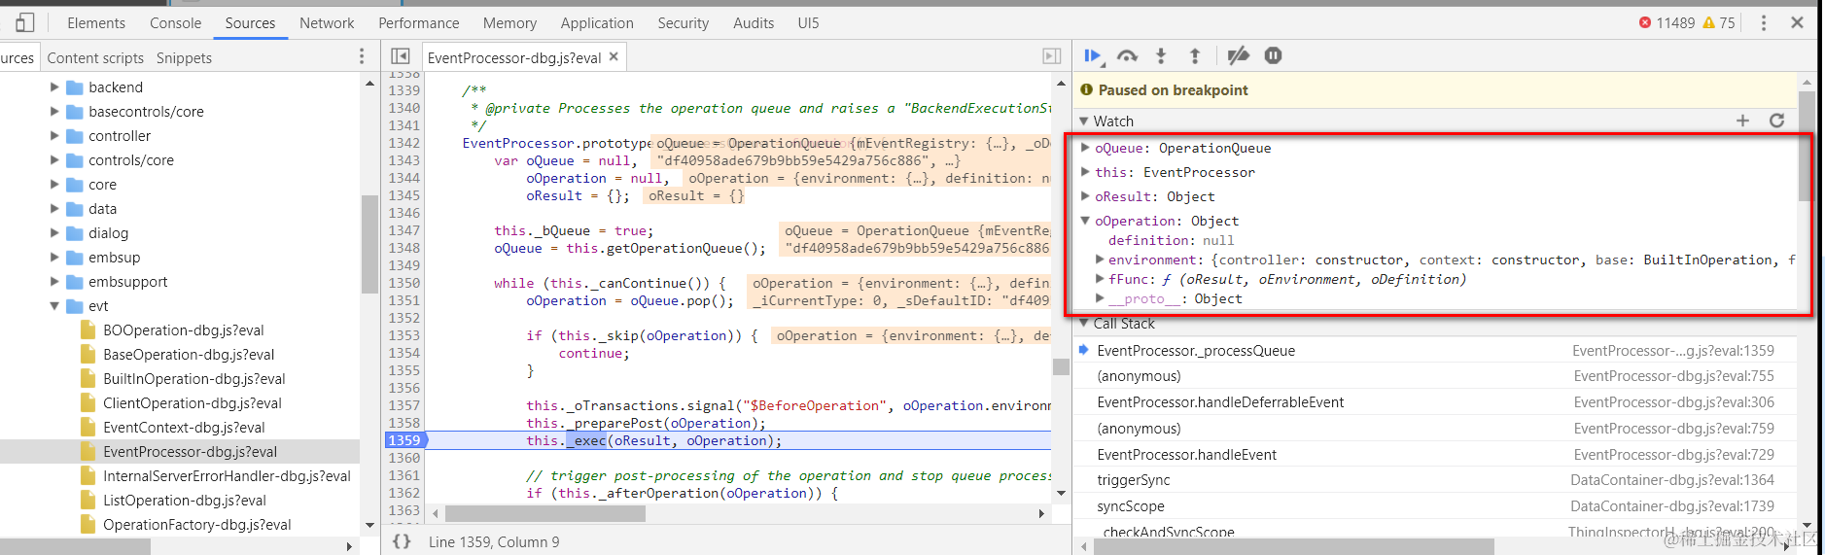Click code editor horizontal scrollbar
This screenshot has height=555, width=1825.
tap(545, 513)
